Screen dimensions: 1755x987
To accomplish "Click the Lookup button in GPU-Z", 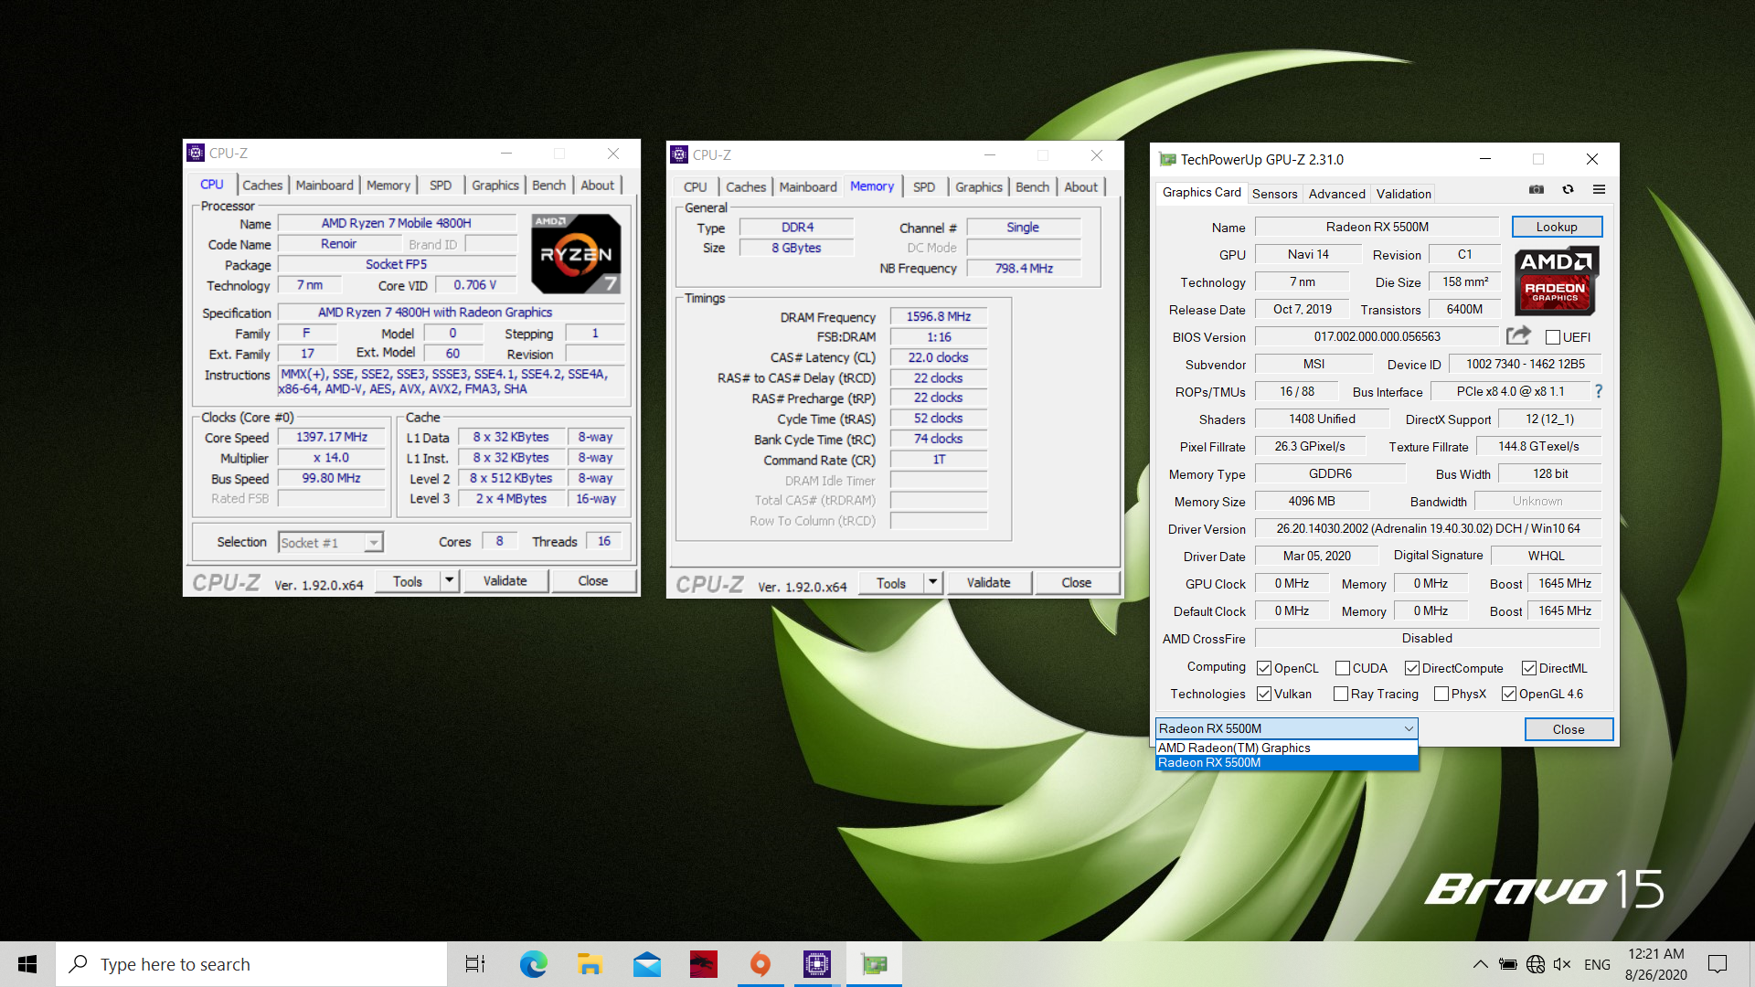I will [1557, 227].
